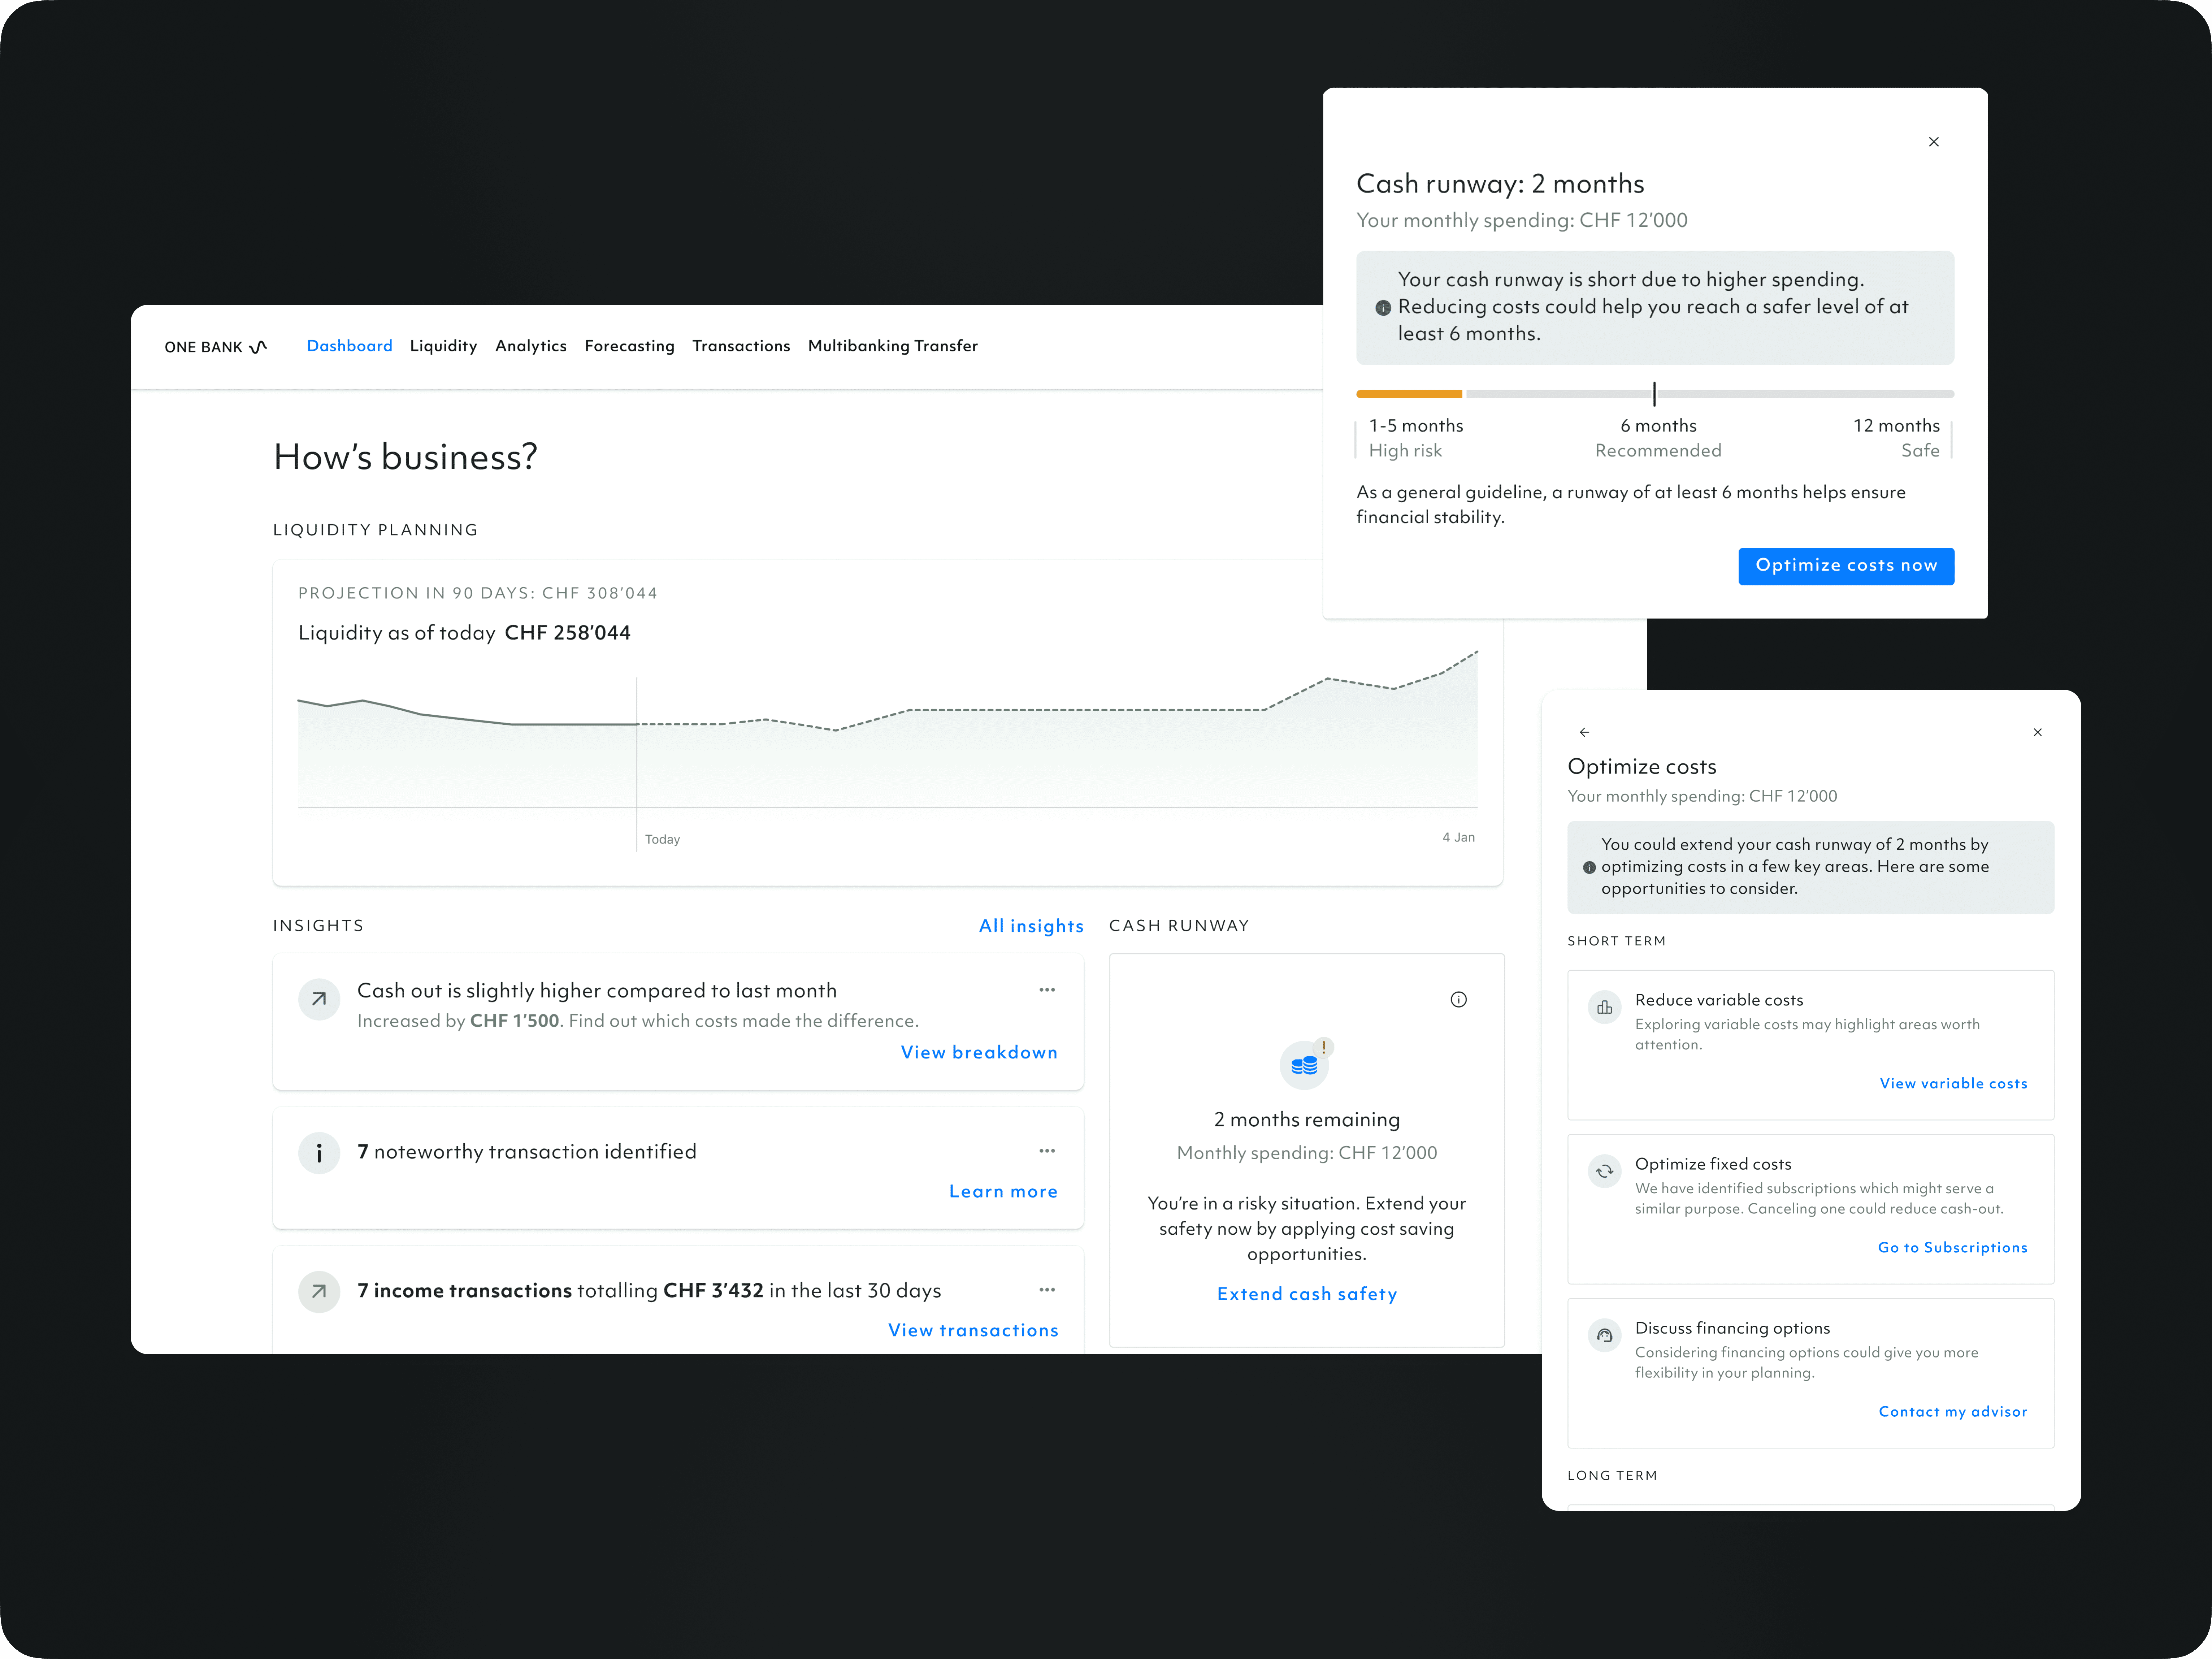
Task: Switch to the Liquidity tab
Action: [x=443, y=346]
